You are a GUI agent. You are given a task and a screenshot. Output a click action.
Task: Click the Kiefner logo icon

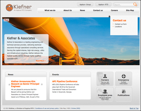click(9, 8)
